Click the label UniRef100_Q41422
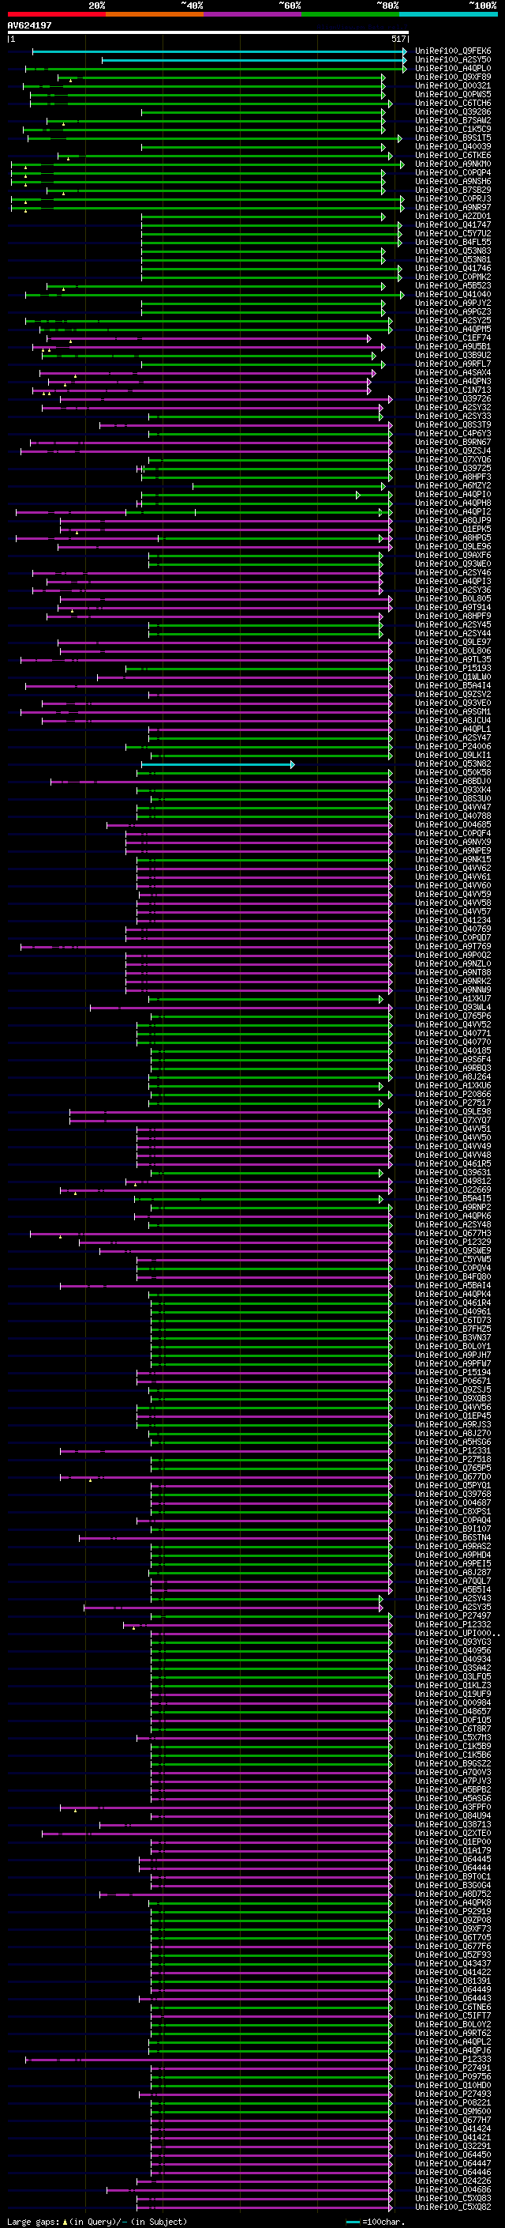This screenshot has width=505, height=2228. [x=453, y=1973]
